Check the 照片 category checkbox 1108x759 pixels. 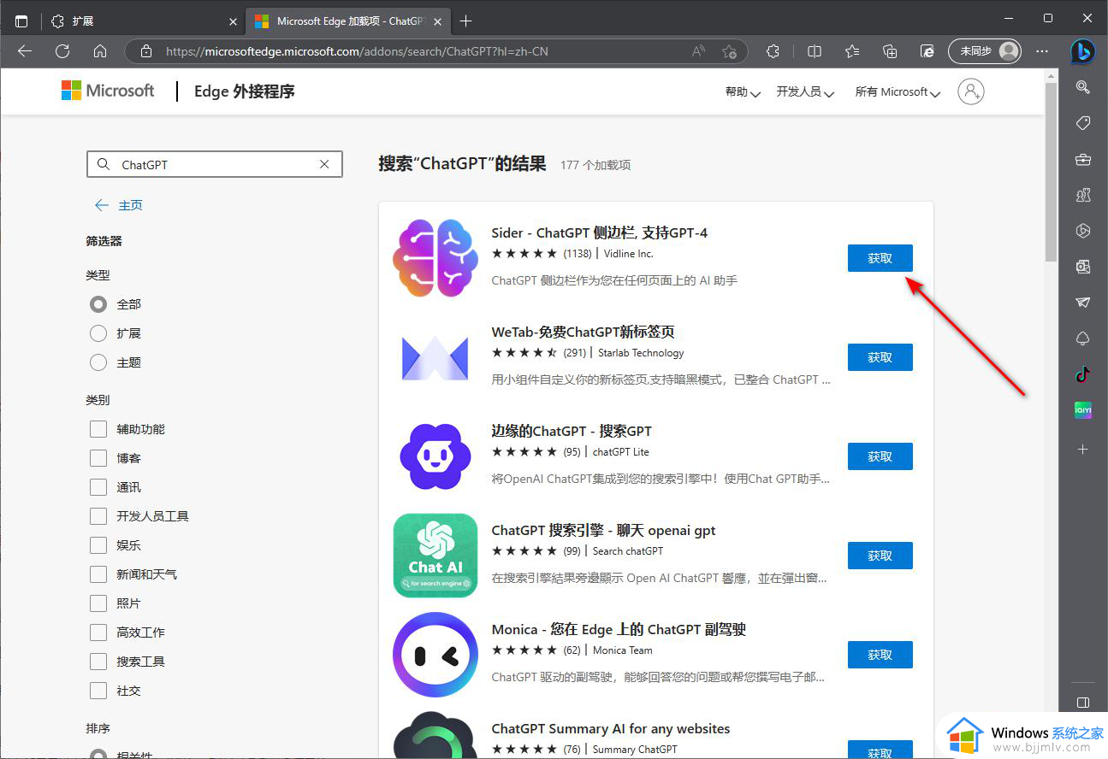coord(98,603)
